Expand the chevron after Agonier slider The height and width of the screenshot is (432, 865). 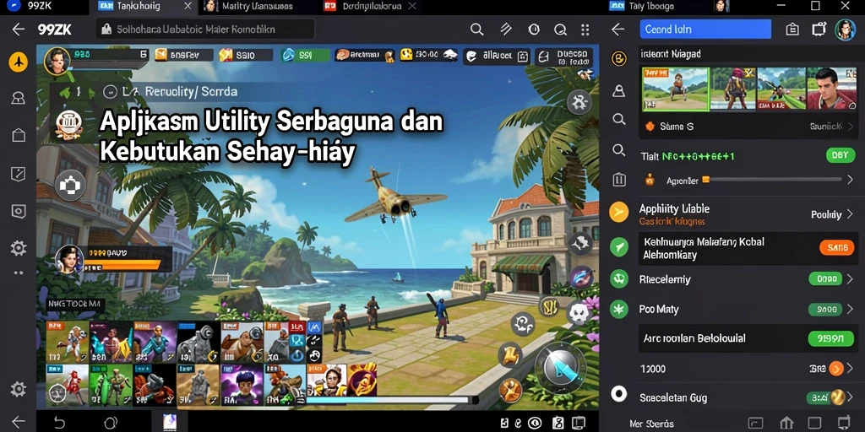850,180
